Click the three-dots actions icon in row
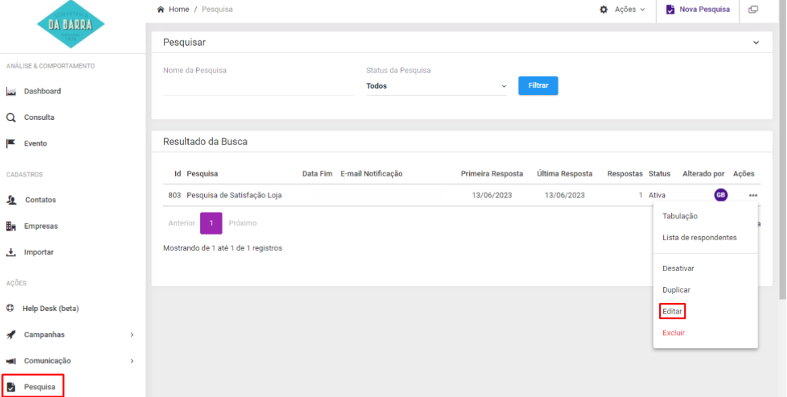 tap(753, 196)
